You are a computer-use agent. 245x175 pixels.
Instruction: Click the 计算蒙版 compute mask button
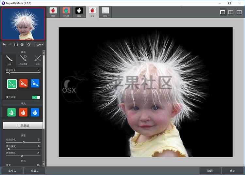click(23, 125)
